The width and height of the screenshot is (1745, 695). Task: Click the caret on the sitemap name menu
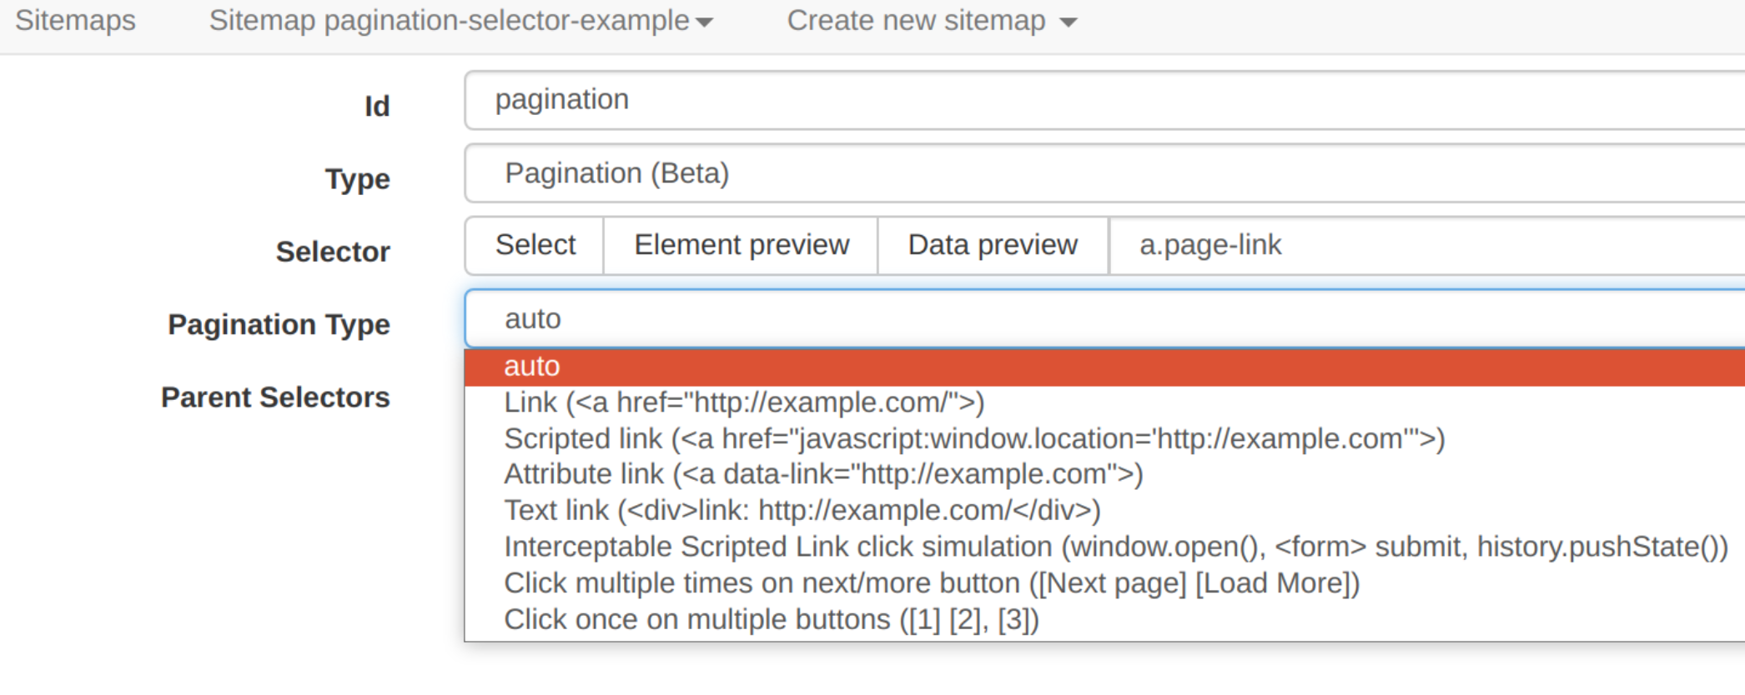[x=703, y=22]
